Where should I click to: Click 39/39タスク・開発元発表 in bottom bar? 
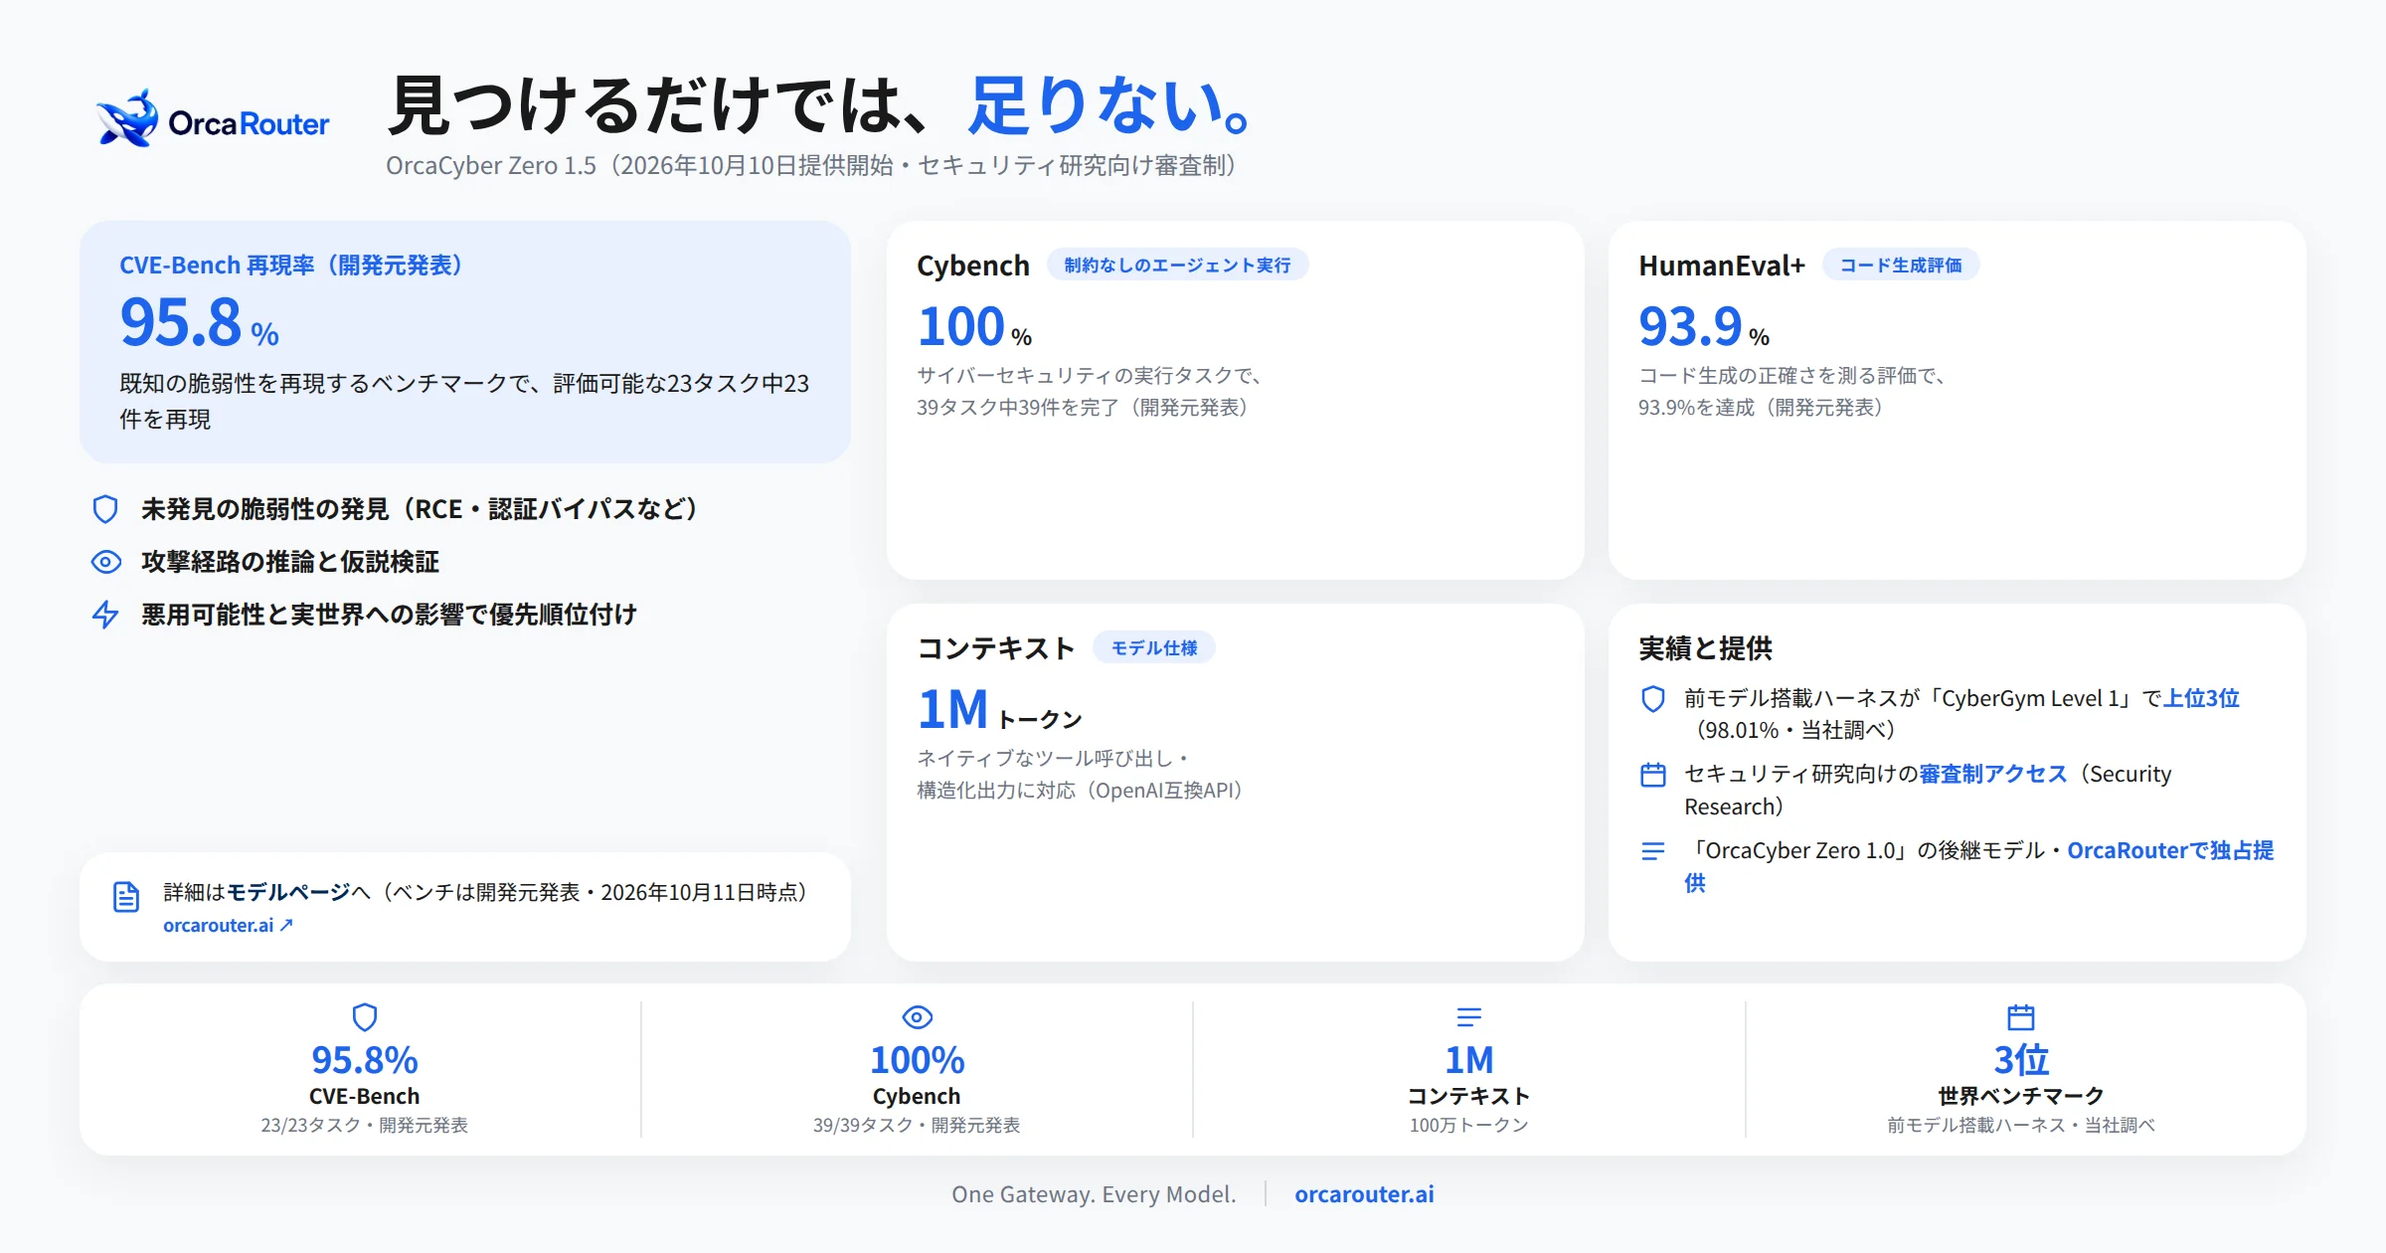tap(917, 1125)
